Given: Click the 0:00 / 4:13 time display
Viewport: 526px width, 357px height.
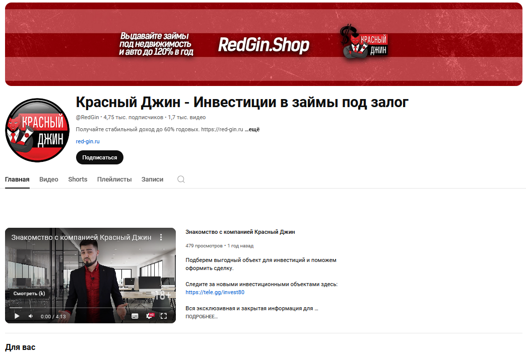Looking at the screenshot, I should coord(53,316).
